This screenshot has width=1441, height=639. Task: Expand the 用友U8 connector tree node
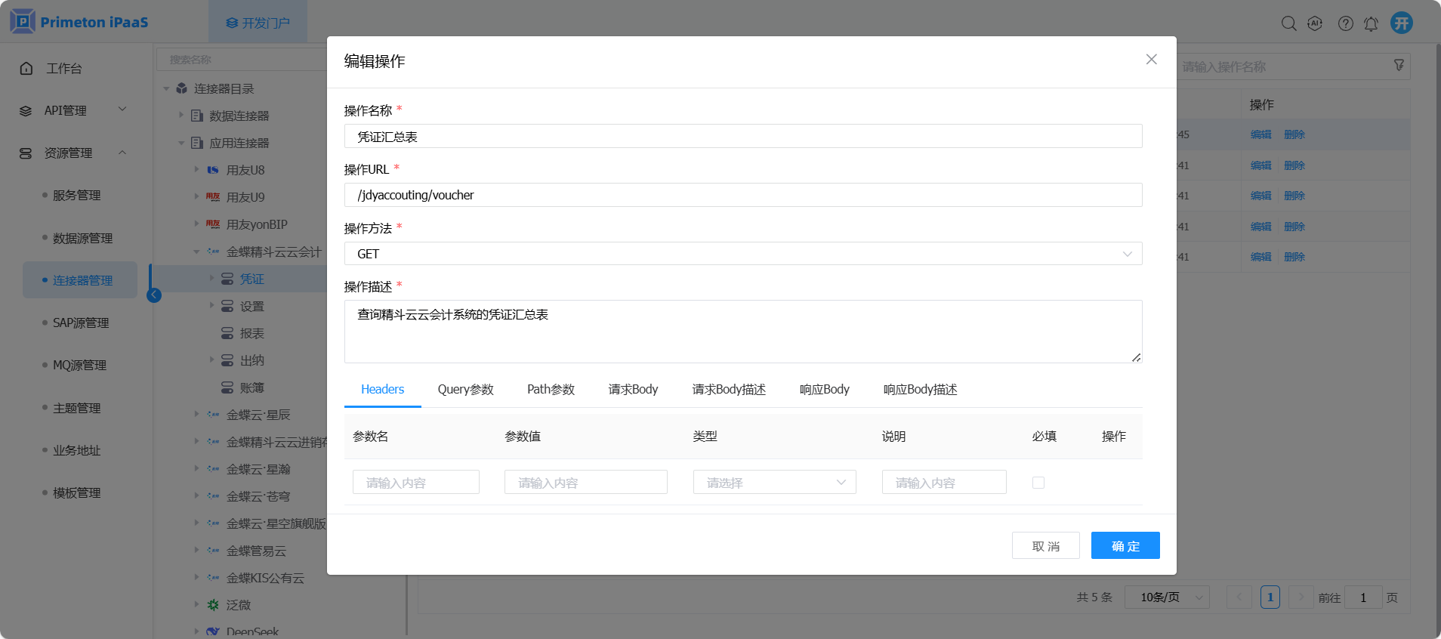[196, 170]
